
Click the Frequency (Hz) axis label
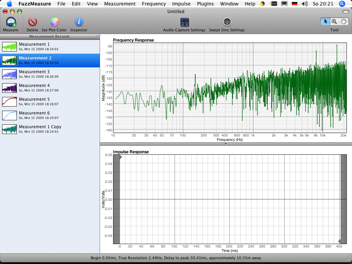point(230,140)
